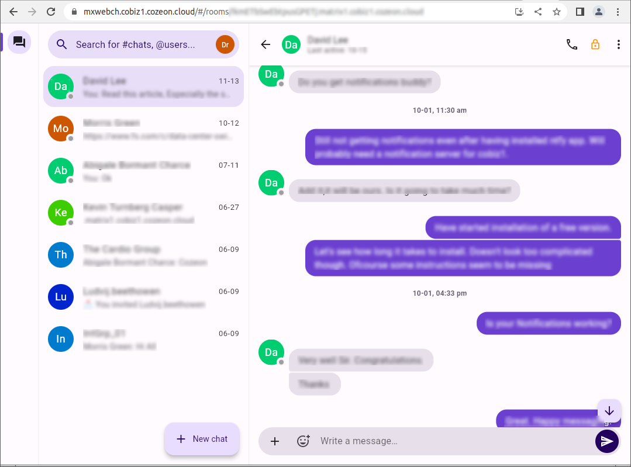The image size is (631, 467).
Task: Reload the page with browser refresh button
Action: point(51,12)
